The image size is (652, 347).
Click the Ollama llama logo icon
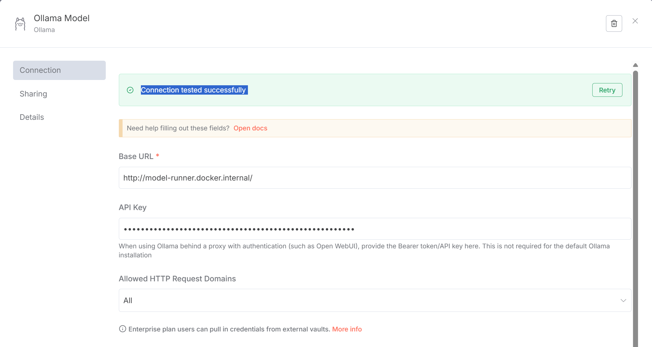tap(20, 24)
